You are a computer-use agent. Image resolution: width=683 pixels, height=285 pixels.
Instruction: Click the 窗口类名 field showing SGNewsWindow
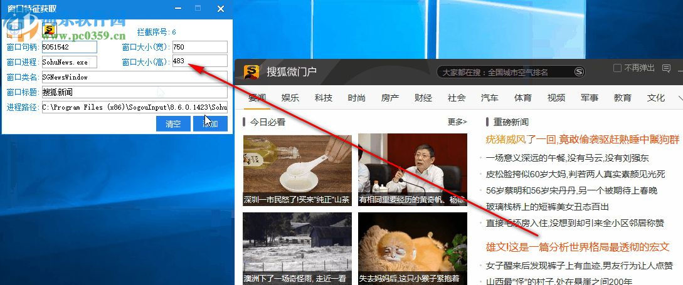(x=134, y=77)
